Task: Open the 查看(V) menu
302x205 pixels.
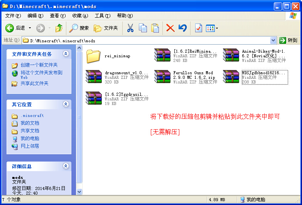Action: 57,16
